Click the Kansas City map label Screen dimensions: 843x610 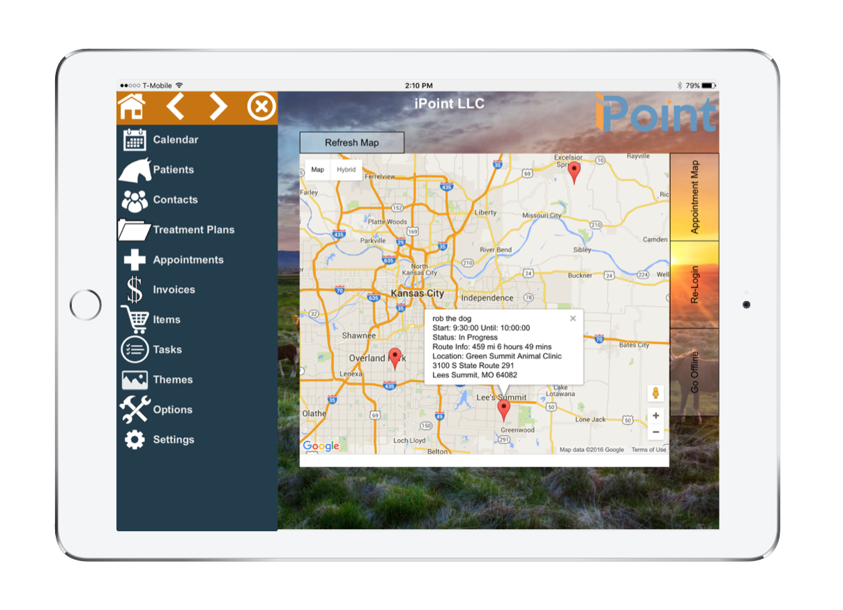(x=417, y=293)
